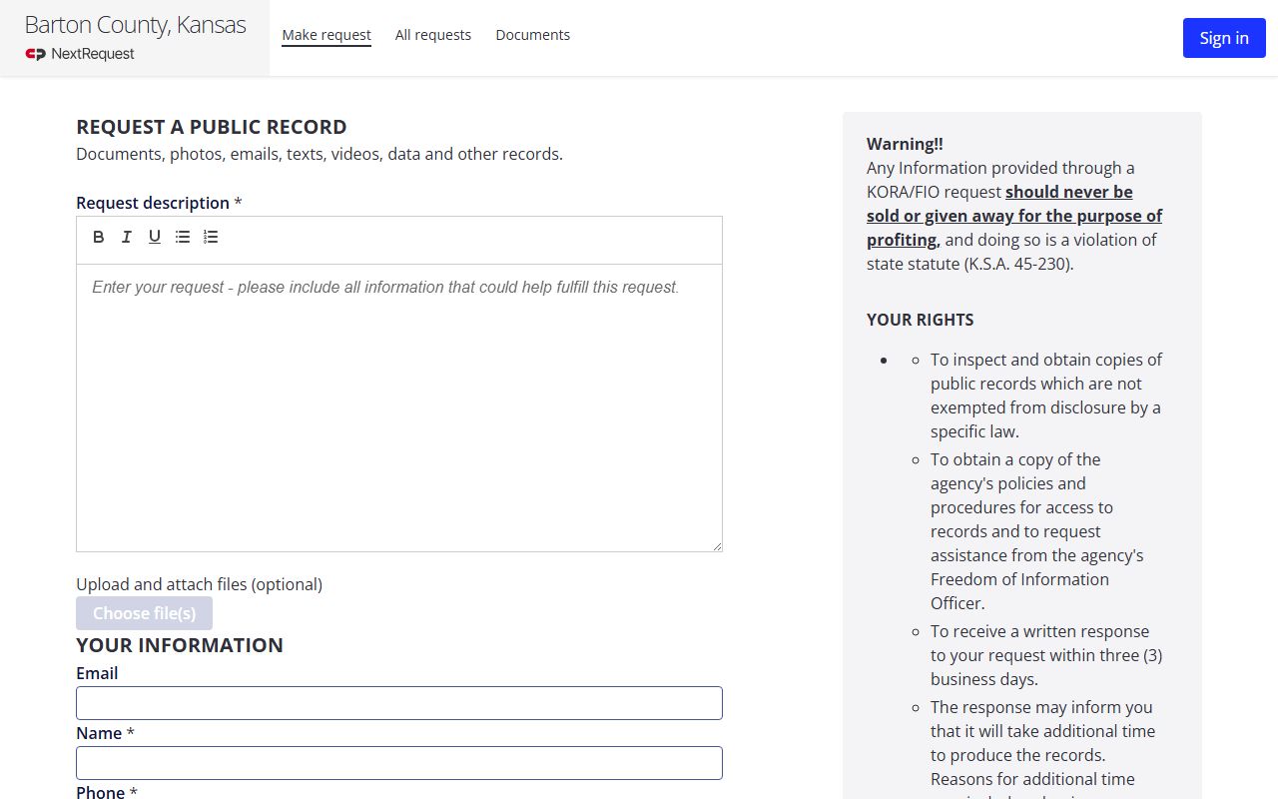Apply underline formatting in request editor
Image resolution: width=1278 pixels, height=799 pixels.
155,237
